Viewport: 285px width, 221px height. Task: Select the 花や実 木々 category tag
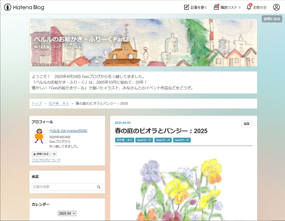(124, 140)
